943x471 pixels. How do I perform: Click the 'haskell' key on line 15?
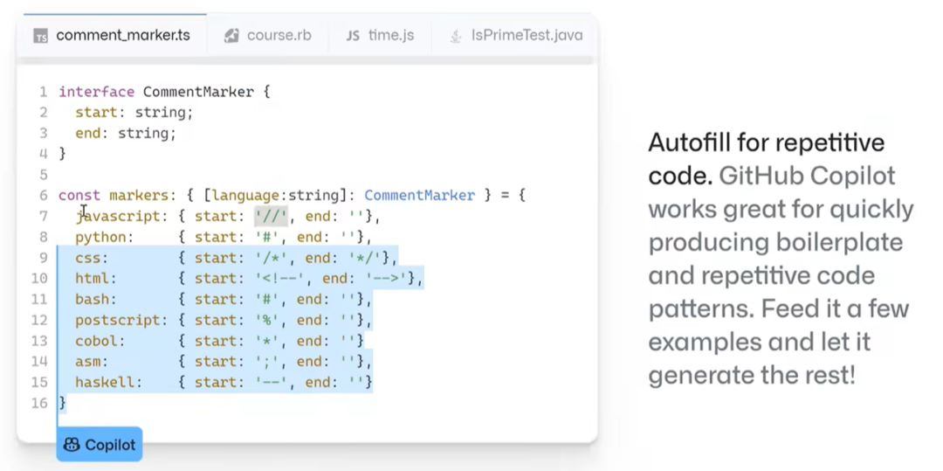point(105,382)
